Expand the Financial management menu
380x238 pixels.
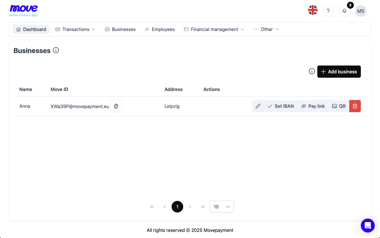click(x=214, y=29)
